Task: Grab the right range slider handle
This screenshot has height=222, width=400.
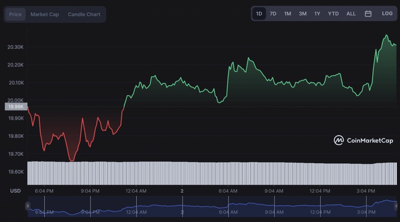Action: click(x=396, y=206)
